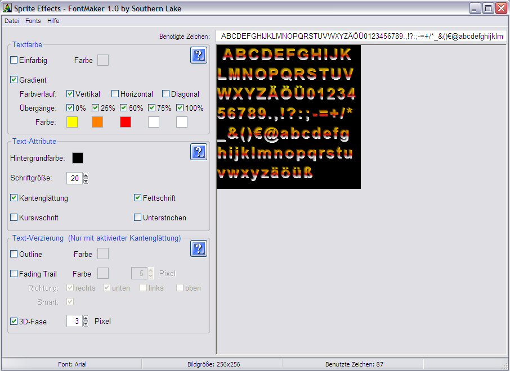Viewport: 510px width, 371px height.
Task: Minimize the FontMaker window
Action: (476, 8)
